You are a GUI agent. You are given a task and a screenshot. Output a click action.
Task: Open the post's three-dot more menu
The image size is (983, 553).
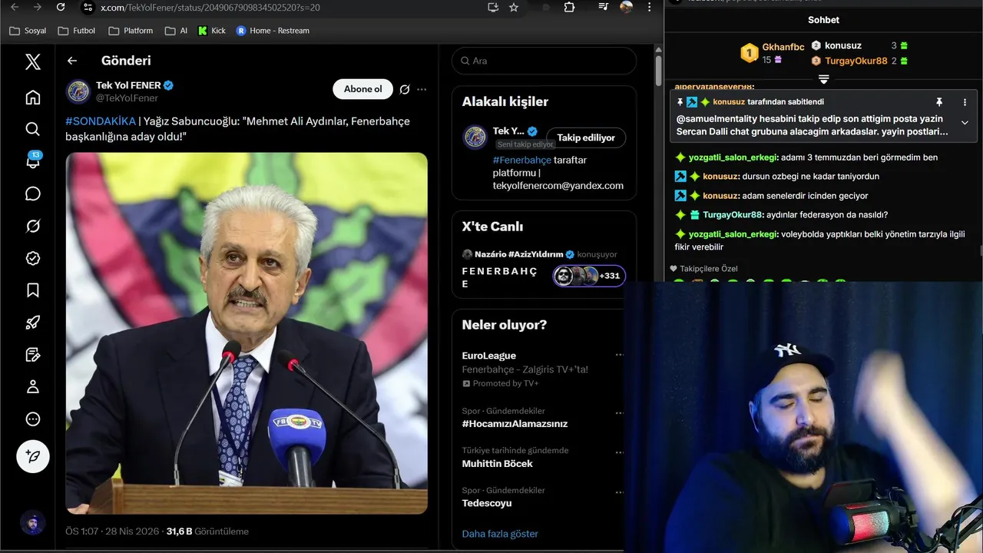[x=422, y=89]
